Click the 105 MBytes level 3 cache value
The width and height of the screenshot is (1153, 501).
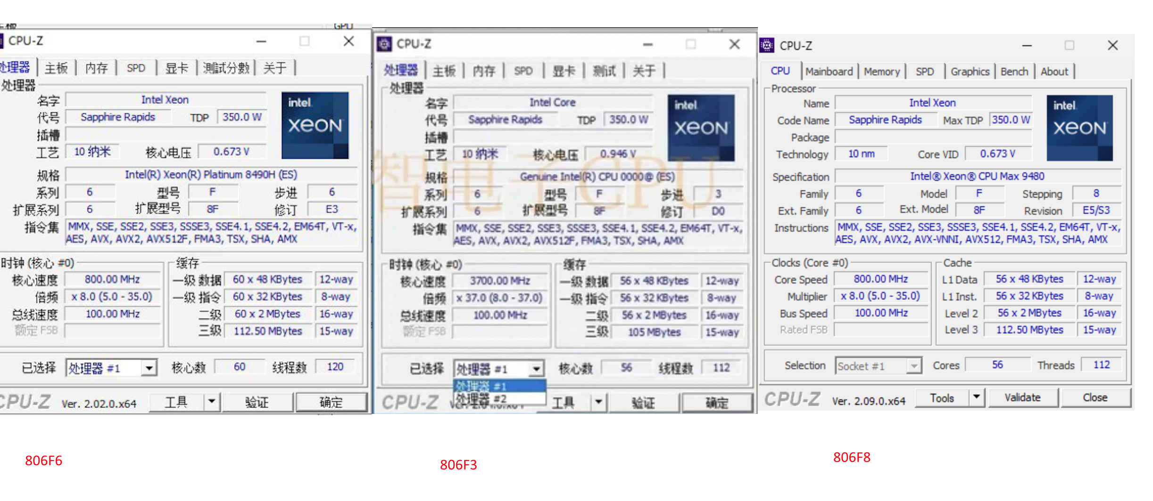pyautogui.click(x=654, y=332)
